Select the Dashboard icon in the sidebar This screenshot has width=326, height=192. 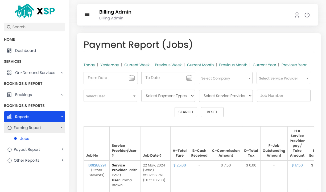tap(9, 50)
